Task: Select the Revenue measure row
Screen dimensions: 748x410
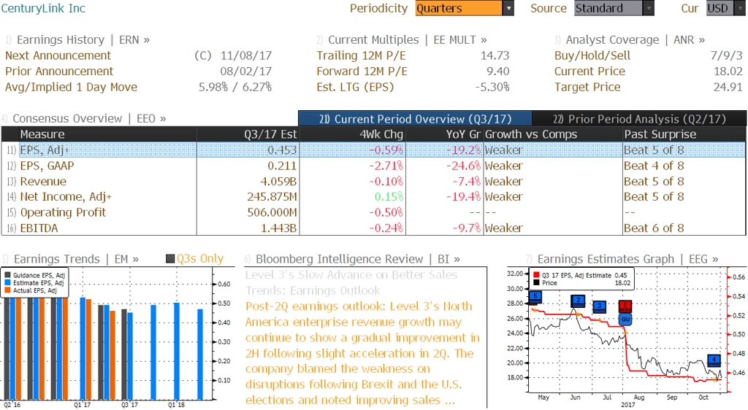Action: click(x=373, y=182)
